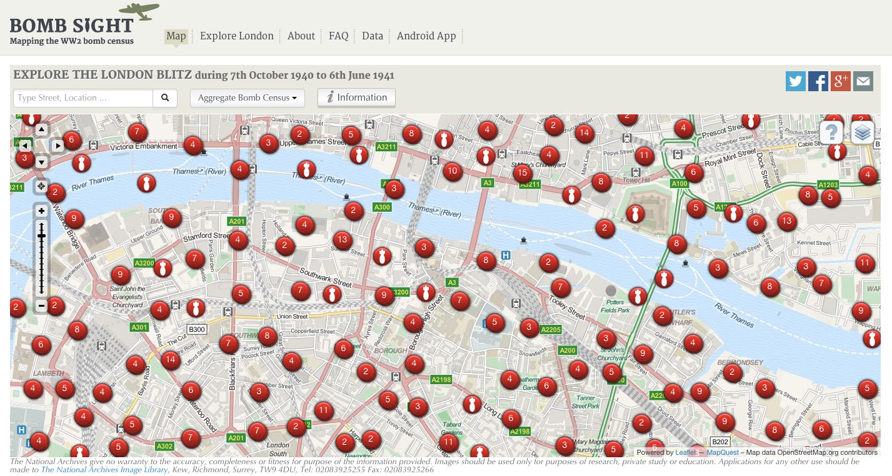Zoom in with the plus control
The width and height of the screenshot is (892, 476).
41,211
